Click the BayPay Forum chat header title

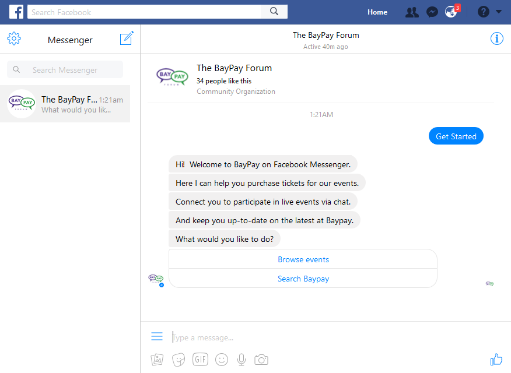326,35
